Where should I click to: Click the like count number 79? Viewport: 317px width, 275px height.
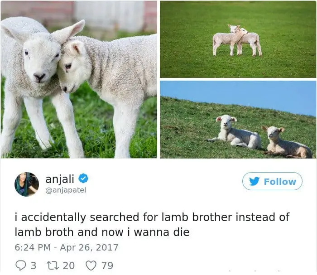click(107, 265)
